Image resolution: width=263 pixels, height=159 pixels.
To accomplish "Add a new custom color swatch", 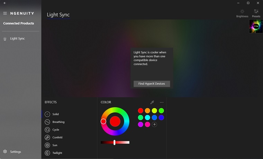I will pos(154,125).
